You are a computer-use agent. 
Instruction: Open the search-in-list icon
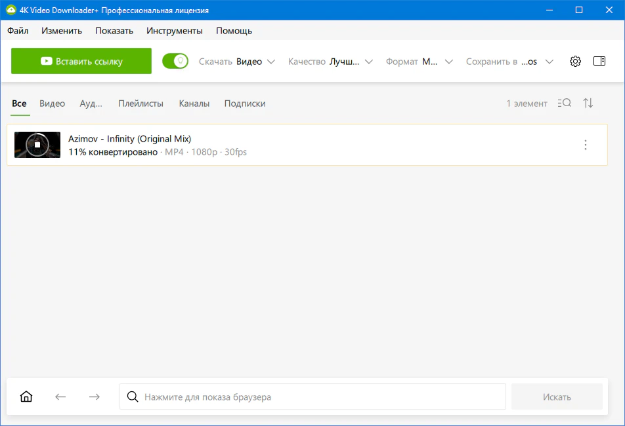click(x=564, y=103)
